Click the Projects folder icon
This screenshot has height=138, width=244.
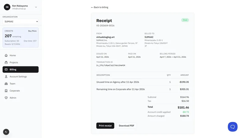pyautogui.click(x=6, y=62)
